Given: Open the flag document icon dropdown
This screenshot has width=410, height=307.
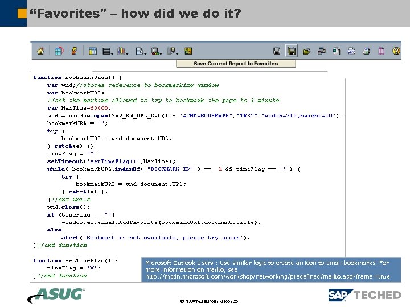Looking at the screenshot, I should (x=173, y=51).
